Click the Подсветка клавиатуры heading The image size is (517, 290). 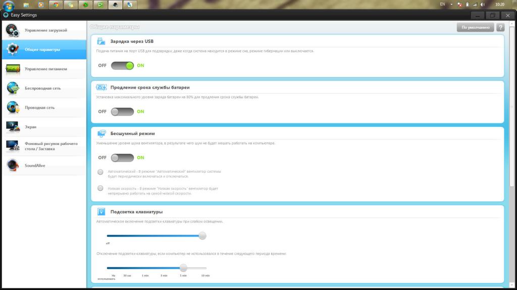tap(136, 211)
